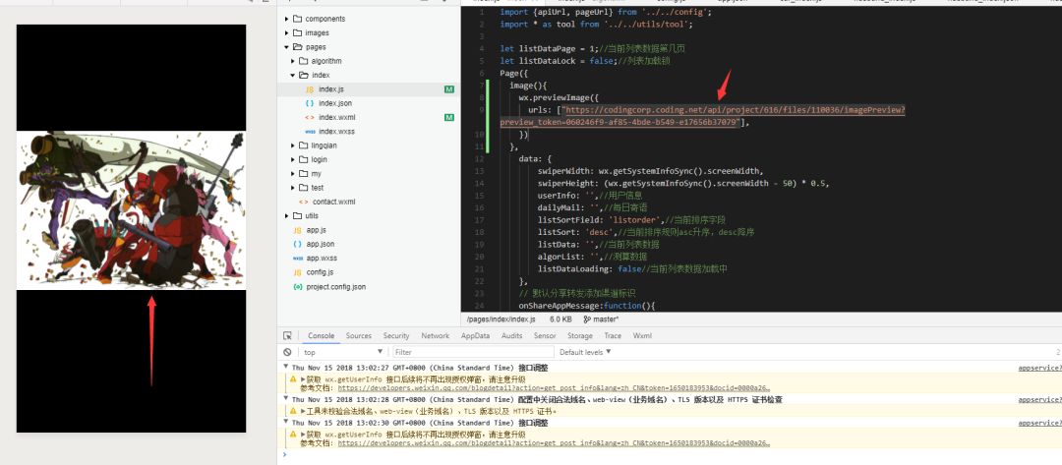Screen dimensions: 1062x465
Task: Switch to the Network tab
Action: [435, 335]
